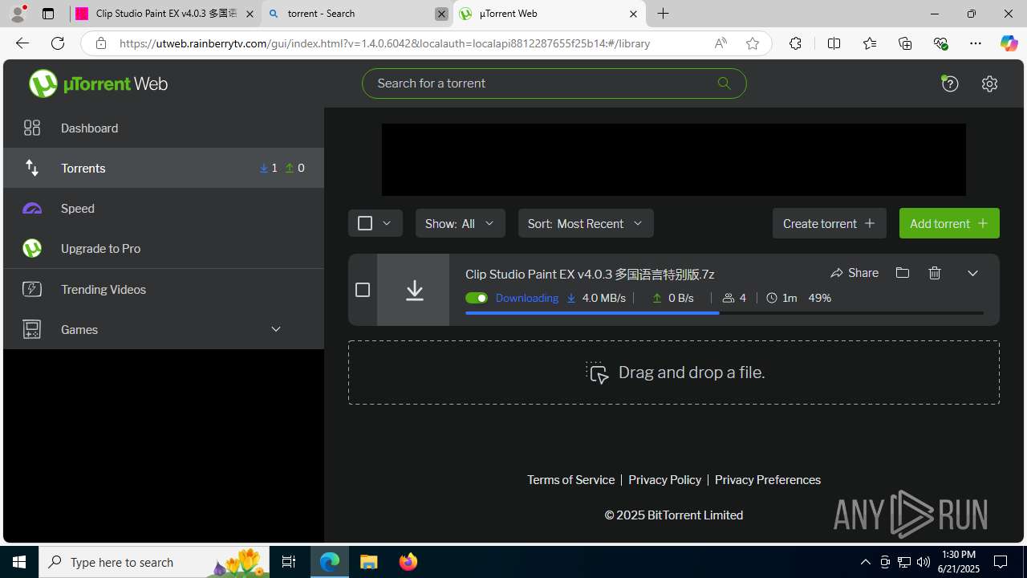The width and height of the screenshot is (1027, 578).
Task: Focus the Search for a torrent field
Action: tap(554, 83)
